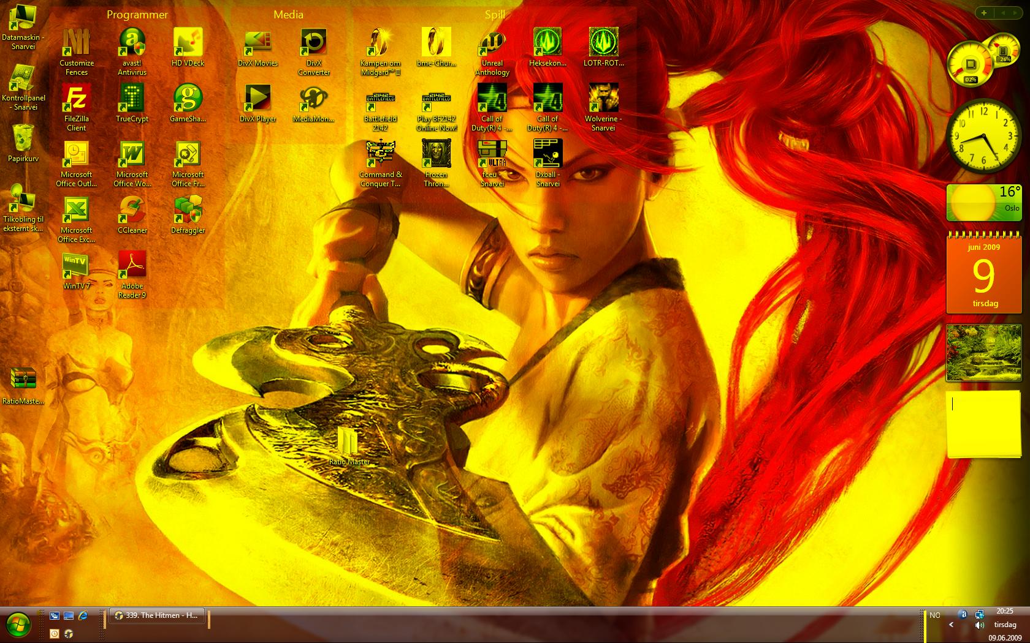Open Play BF2142 Online Now! shortcut

click(x=436, y=112)
